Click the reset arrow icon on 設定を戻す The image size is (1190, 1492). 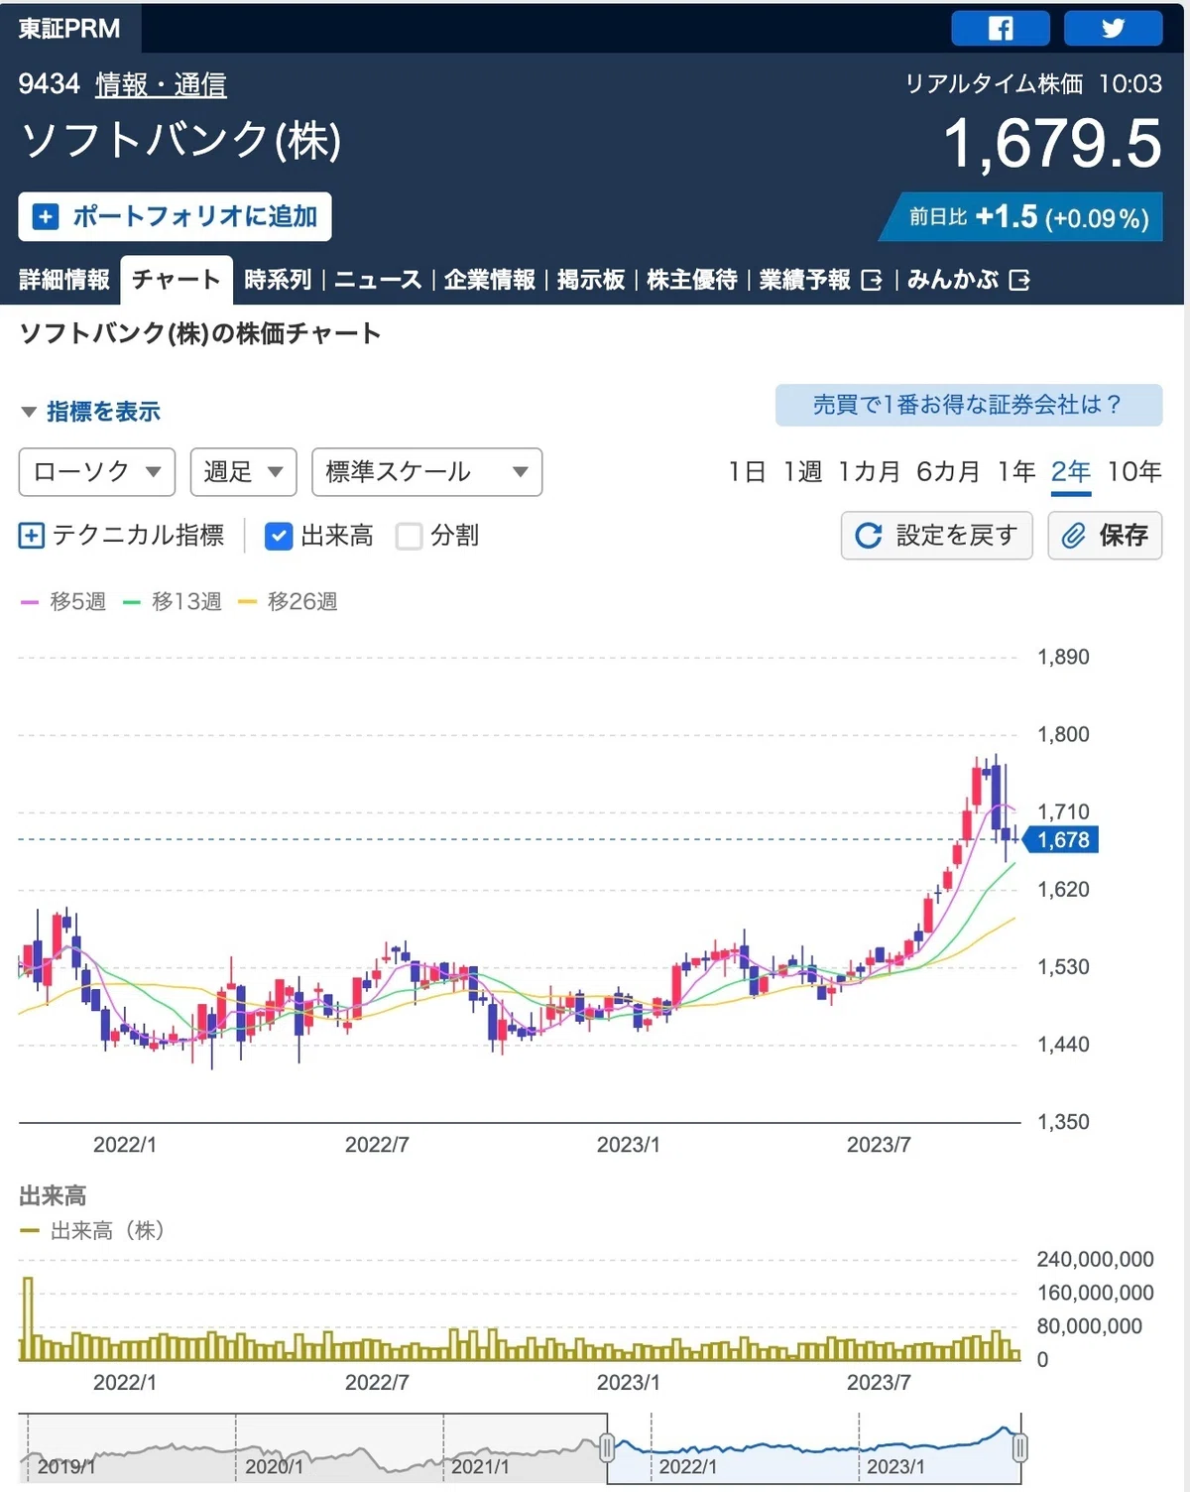869,536
